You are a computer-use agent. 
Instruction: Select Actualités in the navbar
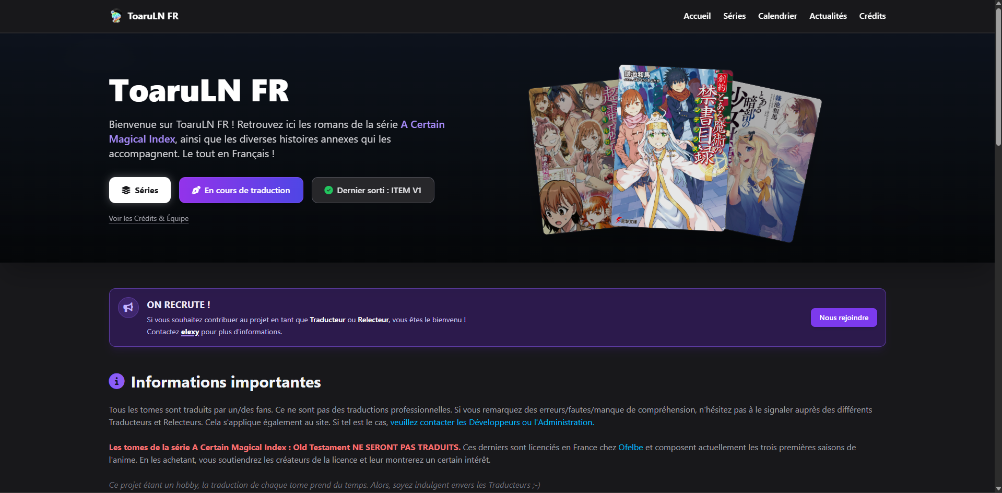point(828,16)
